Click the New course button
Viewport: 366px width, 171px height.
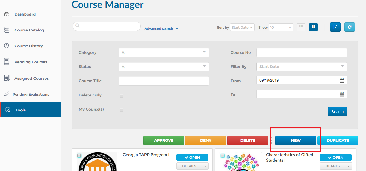tap(296, 140)
